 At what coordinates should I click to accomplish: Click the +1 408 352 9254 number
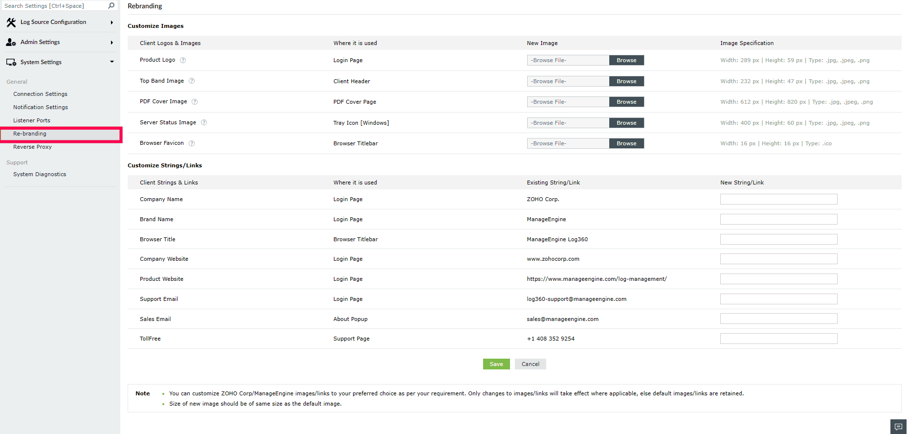coord(551,339)
